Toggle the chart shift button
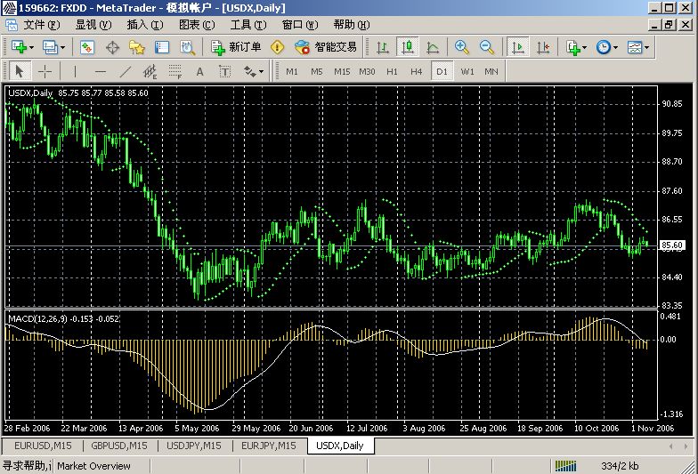Screen dimensions: 698x474 [x=543, y=47]
